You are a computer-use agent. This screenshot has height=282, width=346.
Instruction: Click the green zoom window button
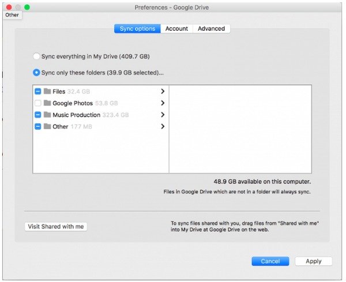[27, 7]
